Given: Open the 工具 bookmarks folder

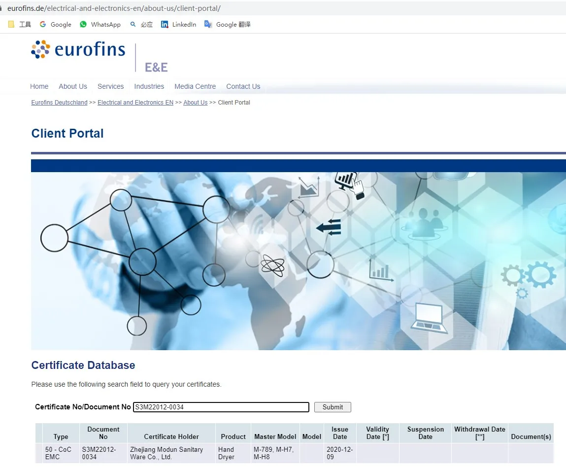Looking at the screenshot, I should 20,24.
